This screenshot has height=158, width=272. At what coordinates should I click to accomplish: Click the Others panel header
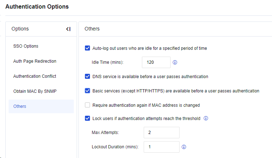(92, 29)
